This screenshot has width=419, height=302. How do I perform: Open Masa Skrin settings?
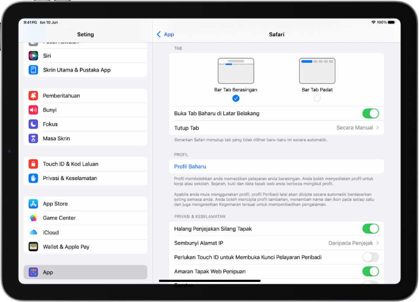click(85, 138)
